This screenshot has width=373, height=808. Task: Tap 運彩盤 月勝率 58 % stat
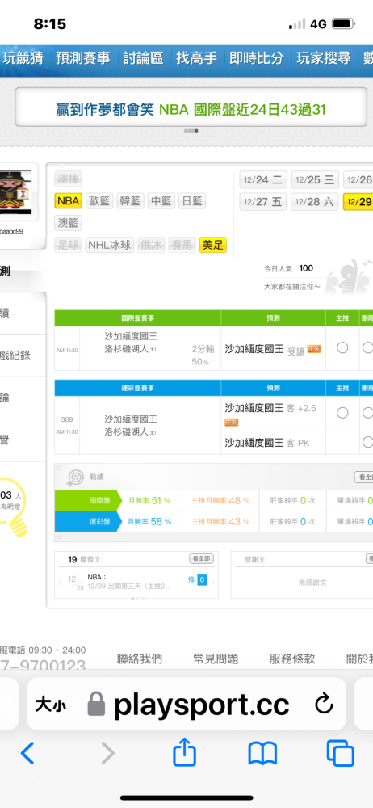coord(149,521)
